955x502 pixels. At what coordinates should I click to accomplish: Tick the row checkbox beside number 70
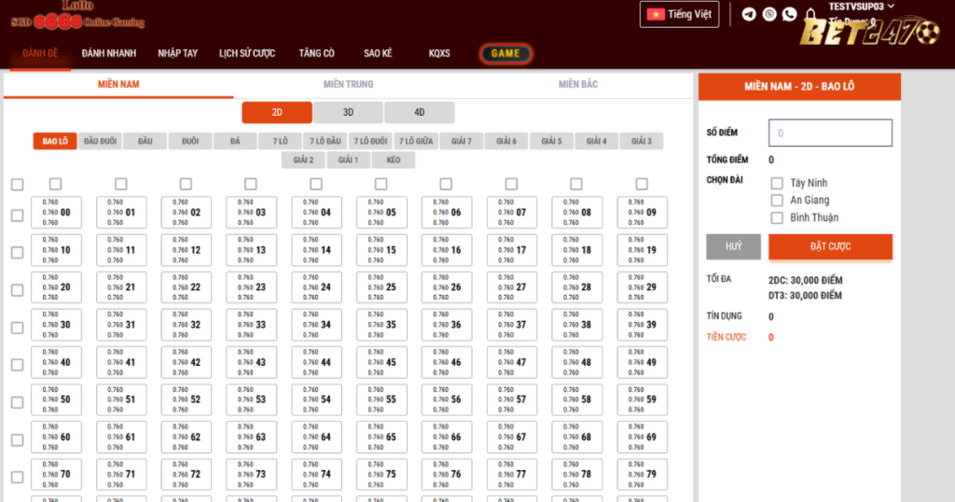18,477
